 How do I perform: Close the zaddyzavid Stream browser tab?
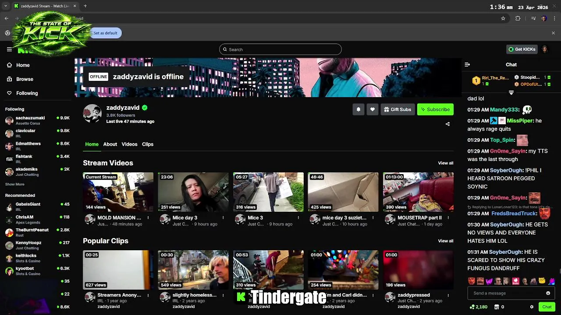click(75, 6)
